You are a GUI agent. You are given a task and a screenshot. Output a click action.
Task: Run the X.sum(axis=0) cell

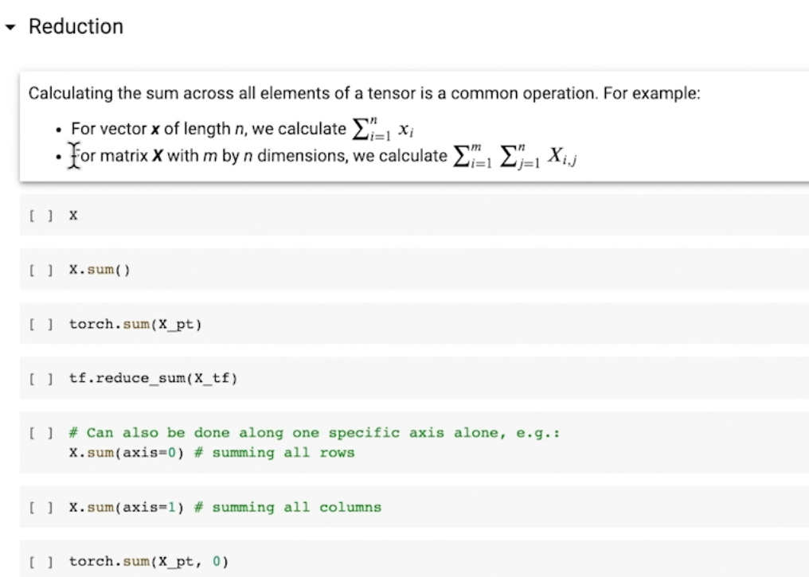pos(37,433)
